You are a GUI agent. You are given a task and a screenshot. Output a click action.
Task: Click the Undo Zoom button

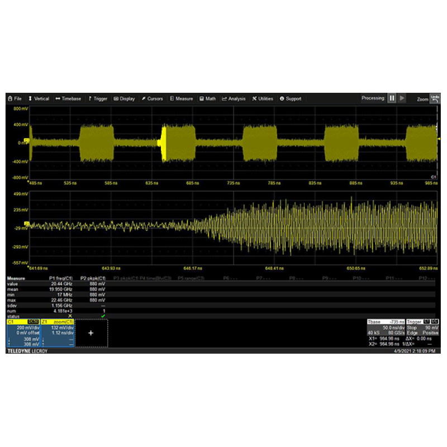435,98
